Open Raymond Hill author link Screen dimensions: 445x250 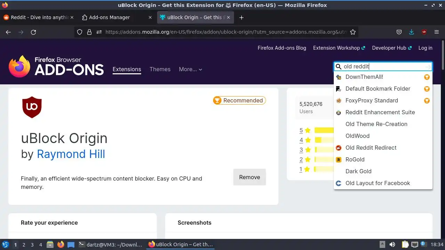[x=71, y=154]
